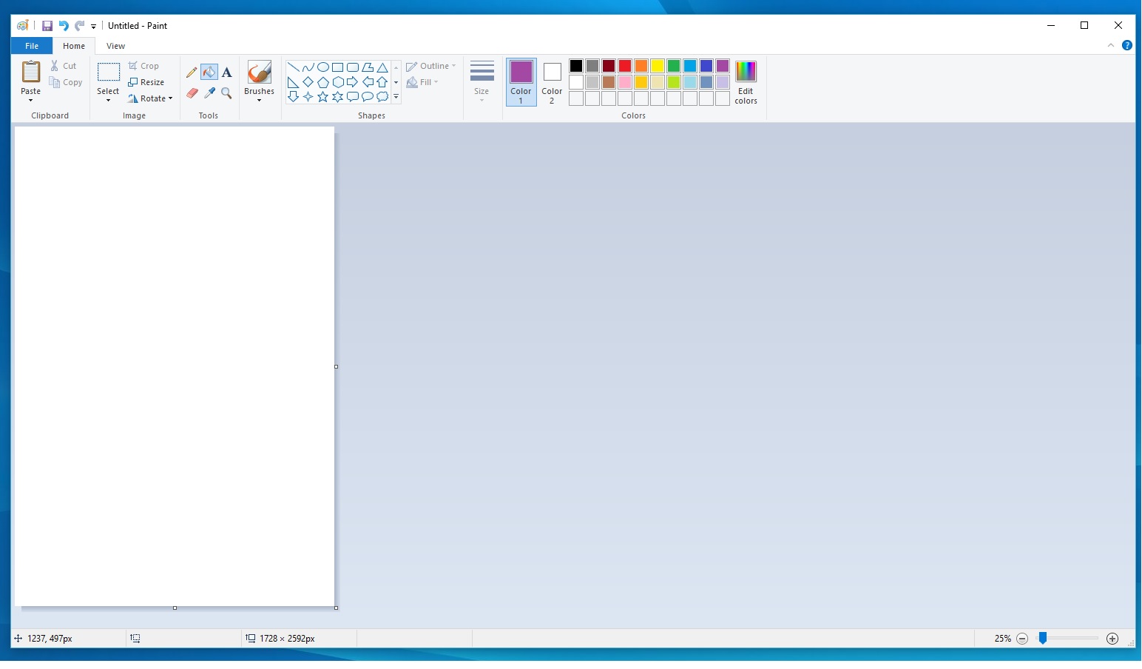Viewport: 1142px width, 669px height.
Task: Open the shape Fill dropdown
Action: tap(422, 82)
